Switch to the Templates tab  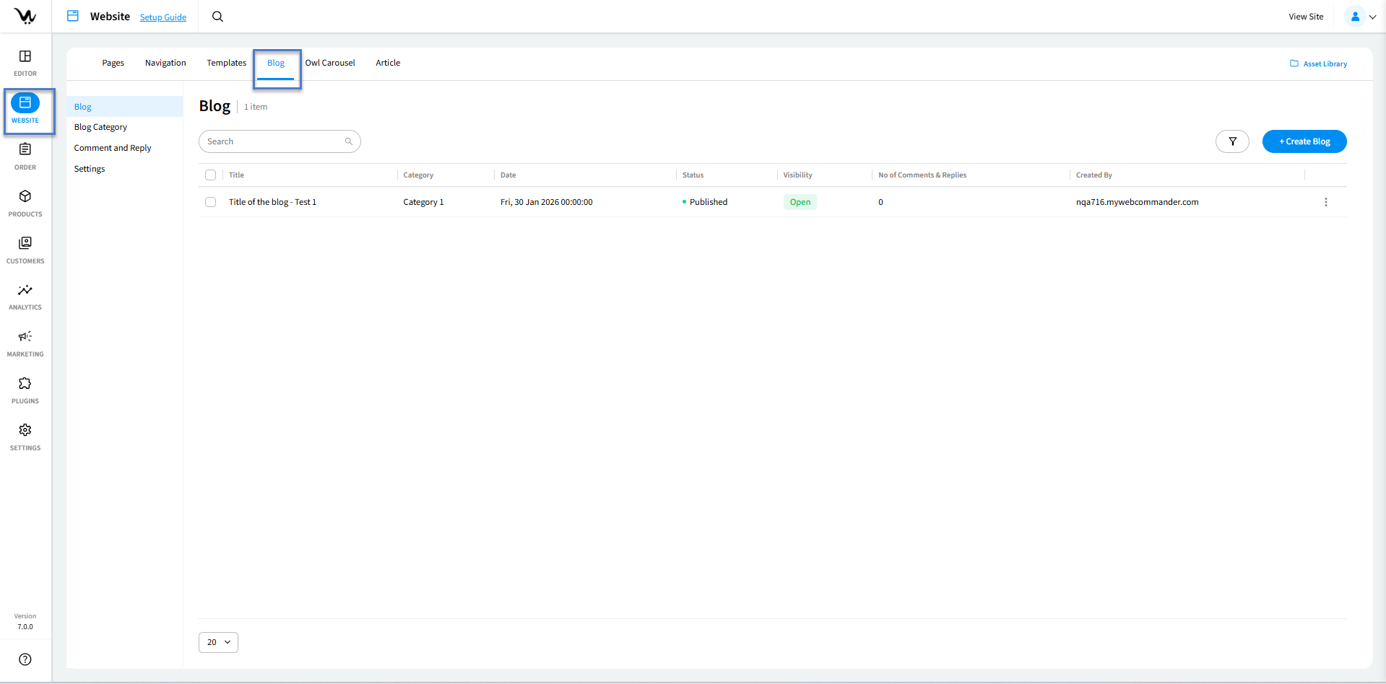pos(226,63)
